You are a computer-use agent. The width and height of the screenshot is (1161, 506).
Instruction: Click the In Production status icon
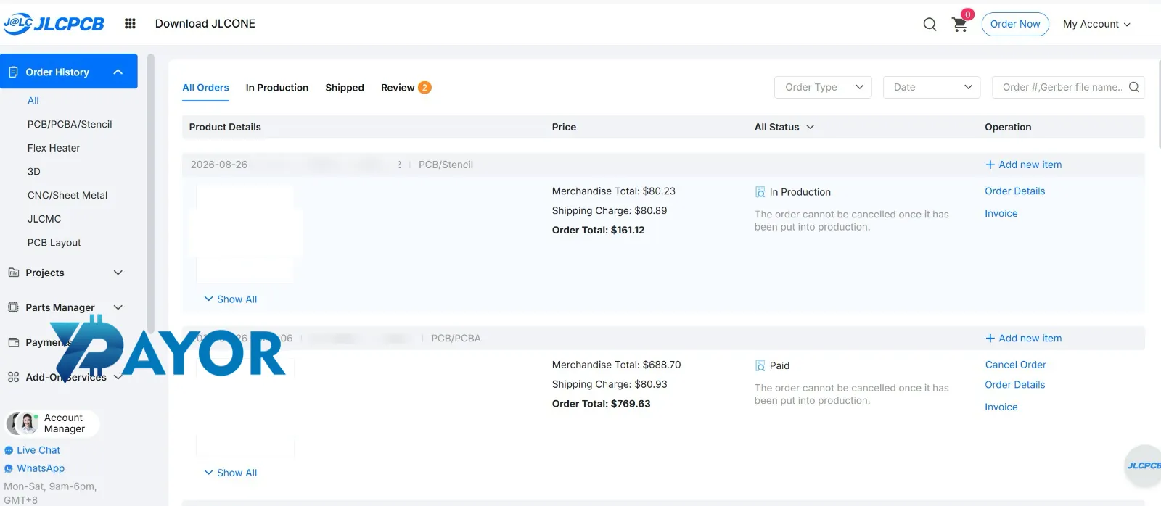point(760,192)
